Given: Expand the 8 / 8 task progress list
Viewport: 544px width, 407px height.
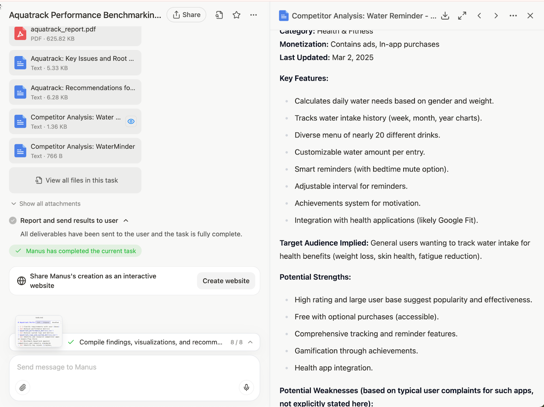Looking at the screenshot, I should pyautogui.click(x=250, y=342).
